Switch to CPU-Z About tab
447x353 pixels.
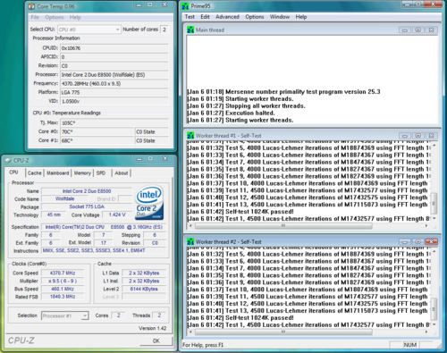click(122, 173)
